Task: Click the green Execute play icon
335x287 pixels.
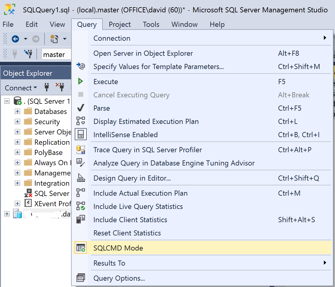Action: coord(80,81)
